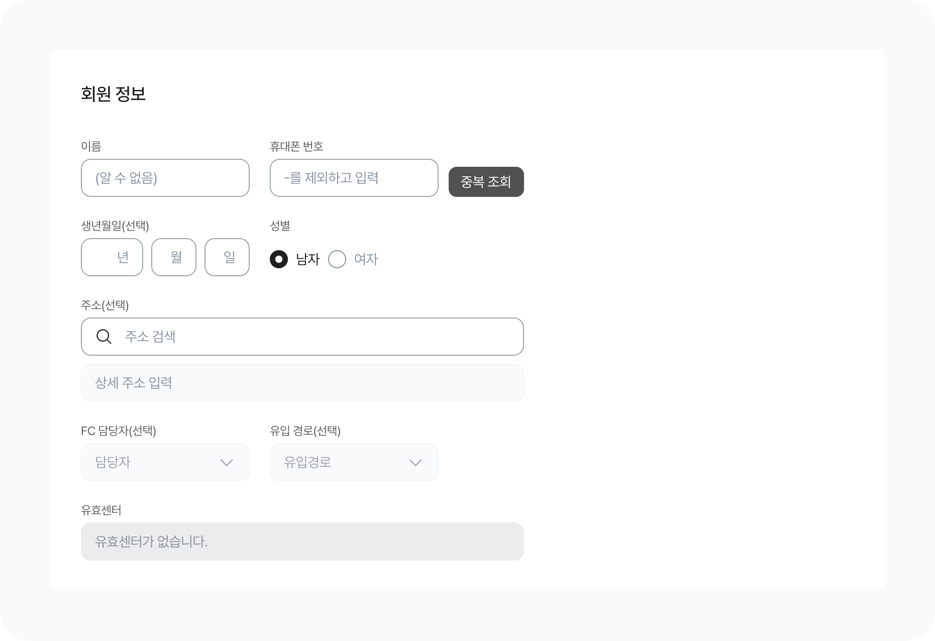Select the 여자 radio button
The width and height of the screenshot is (935, 641).
coord(337,259)
